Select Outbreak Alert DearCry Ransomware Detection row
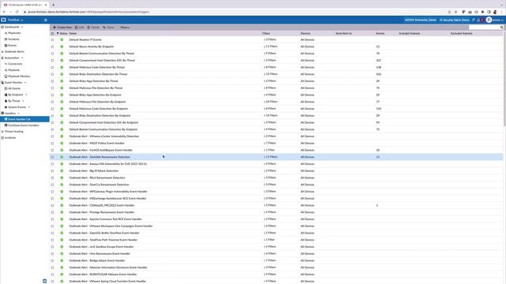 (276, 185)
